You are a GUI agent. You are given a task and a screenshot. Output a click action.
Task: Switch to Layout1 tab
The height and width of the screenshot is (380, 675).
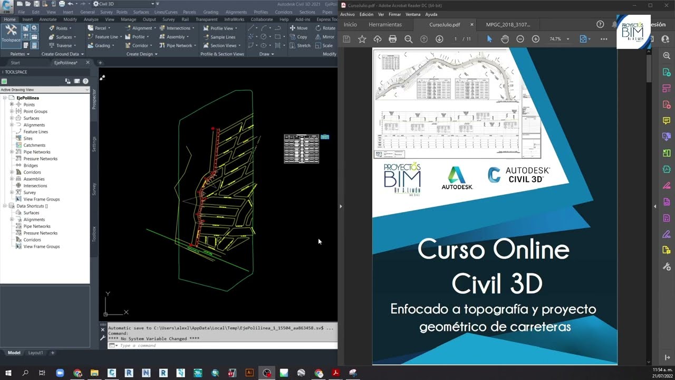point(35,353)
